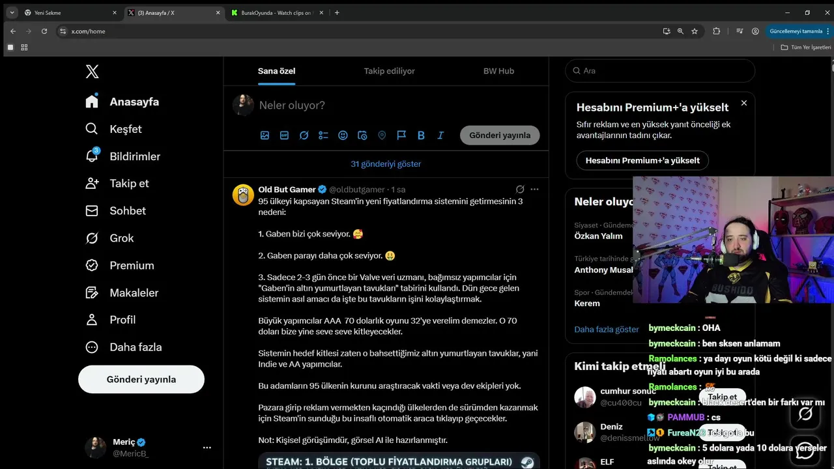
Task: Apply bold formatting in composer
Action: (x=421, y=135)
